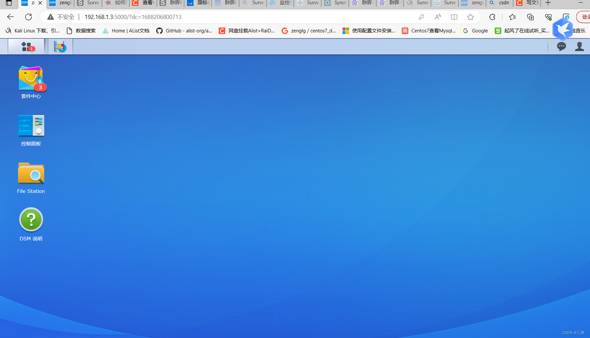Open DSM 说明 help icon

tap(31, 225)
